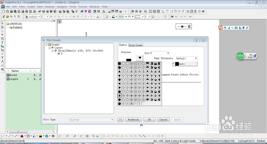This screenshot has width=267, height=144.
Task: Pick the open circle symbol
Action: coord(123,67)
